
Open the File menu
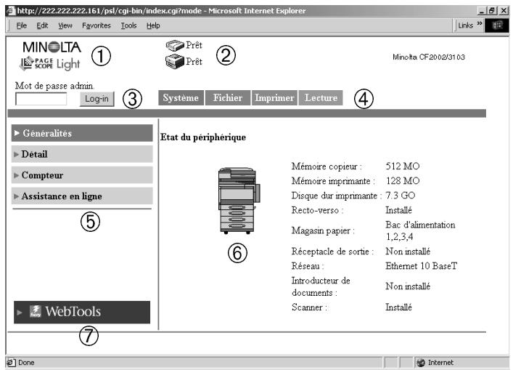[x=22, y=25]
